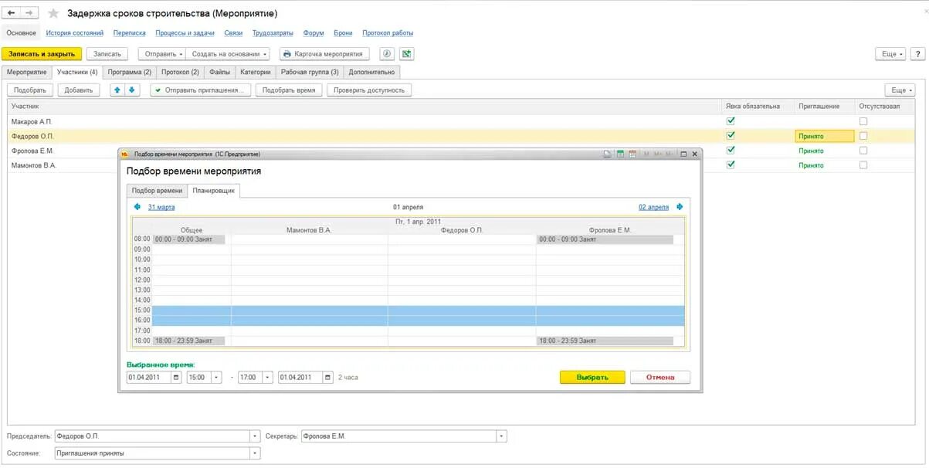
Task: Open the Создать на основании dropdown
Action: (x=229, y=54)
